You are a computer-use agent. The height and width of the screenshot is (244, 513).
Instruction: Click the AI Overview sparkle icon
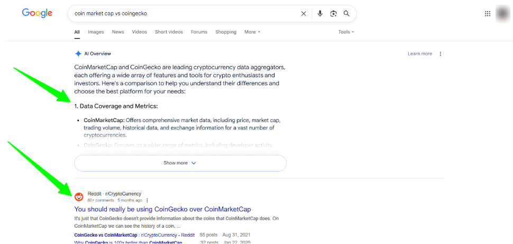[x=78, y=53]
